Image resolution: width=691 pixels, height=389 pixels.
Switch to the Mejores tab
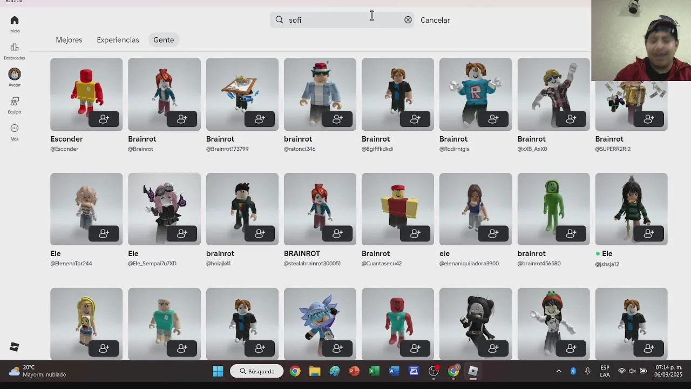pyautogui.click(x=69, y=40)
